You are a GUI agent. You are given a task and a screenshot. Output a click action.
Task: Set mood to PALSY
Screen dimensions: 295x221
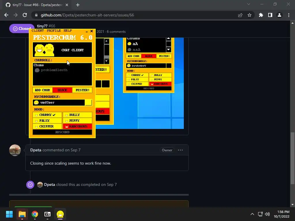click(x=47, y=121)
